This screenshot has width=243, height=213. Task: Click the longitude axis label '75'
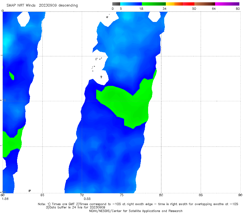coord(121,195)
